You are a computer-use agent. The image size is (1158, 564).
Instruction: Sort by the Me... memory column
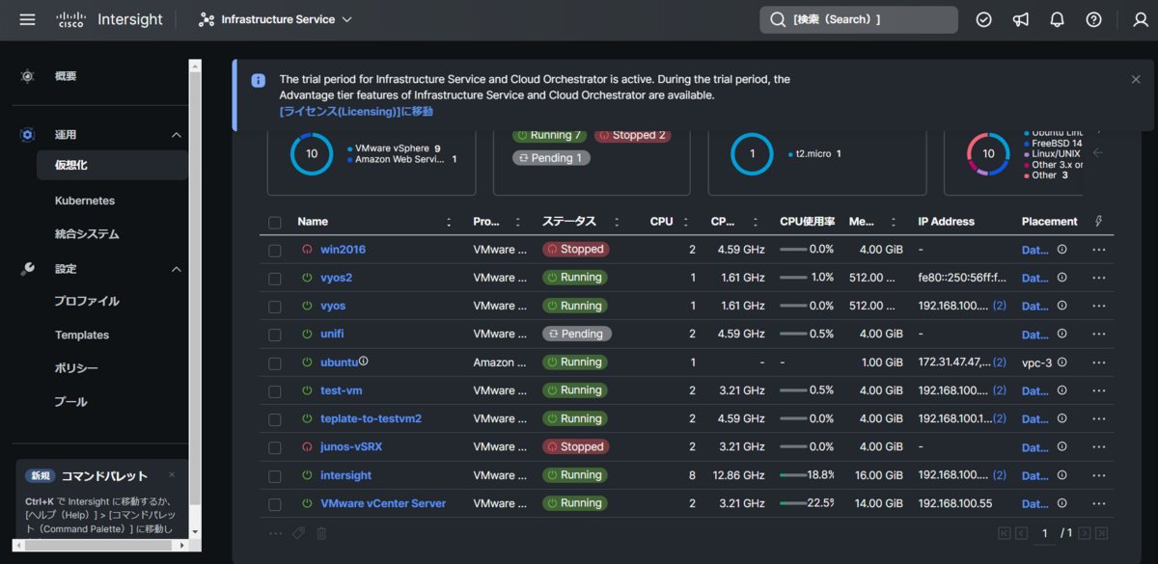pyautogui.click(x=895, y=222)
